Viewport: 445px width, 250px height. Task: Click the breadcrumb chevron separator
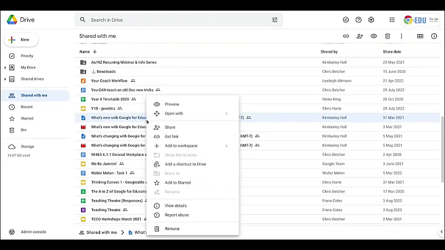[x=122, y=233]
